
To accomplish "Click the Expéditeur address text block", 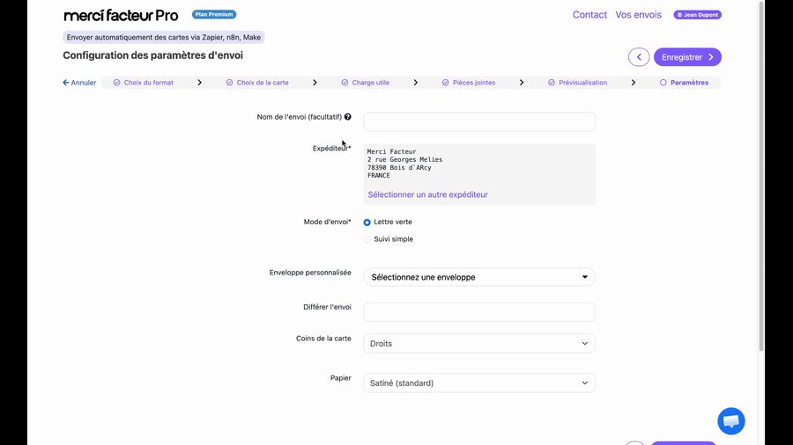I will pyautogui.click(x=404, y=164).
